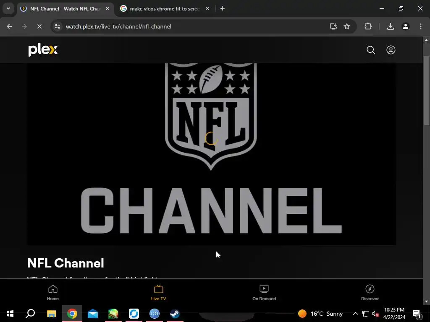Click Chrome icon in taskbar
The image size is (430, 322).
pos(72,314)
